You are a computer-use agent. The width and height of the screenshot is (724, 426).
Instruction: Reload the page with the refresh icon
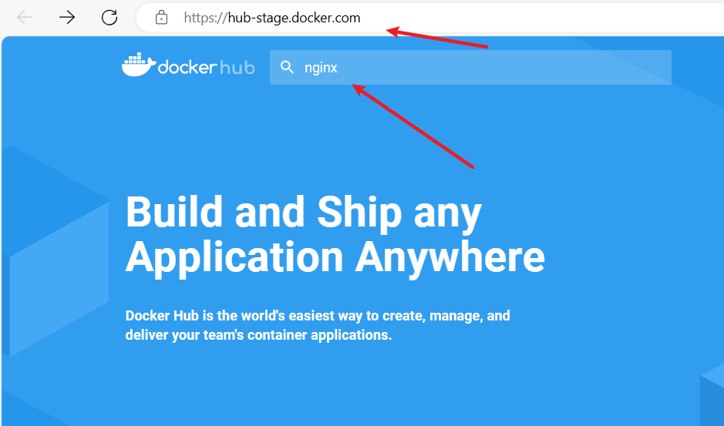point(109,18)
